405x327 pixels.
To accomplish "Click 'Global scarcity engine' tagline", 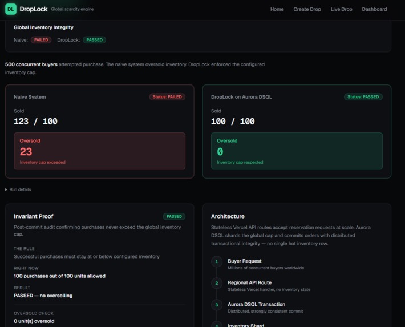I will [72, 9].
